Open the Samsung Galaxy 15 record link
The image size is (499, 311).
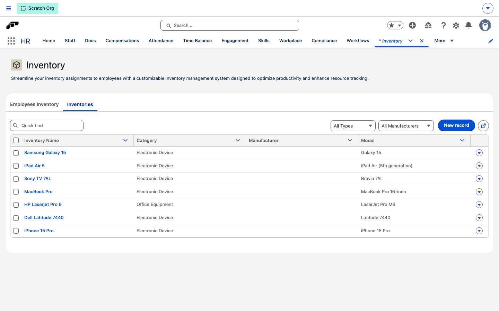point(45,153)
